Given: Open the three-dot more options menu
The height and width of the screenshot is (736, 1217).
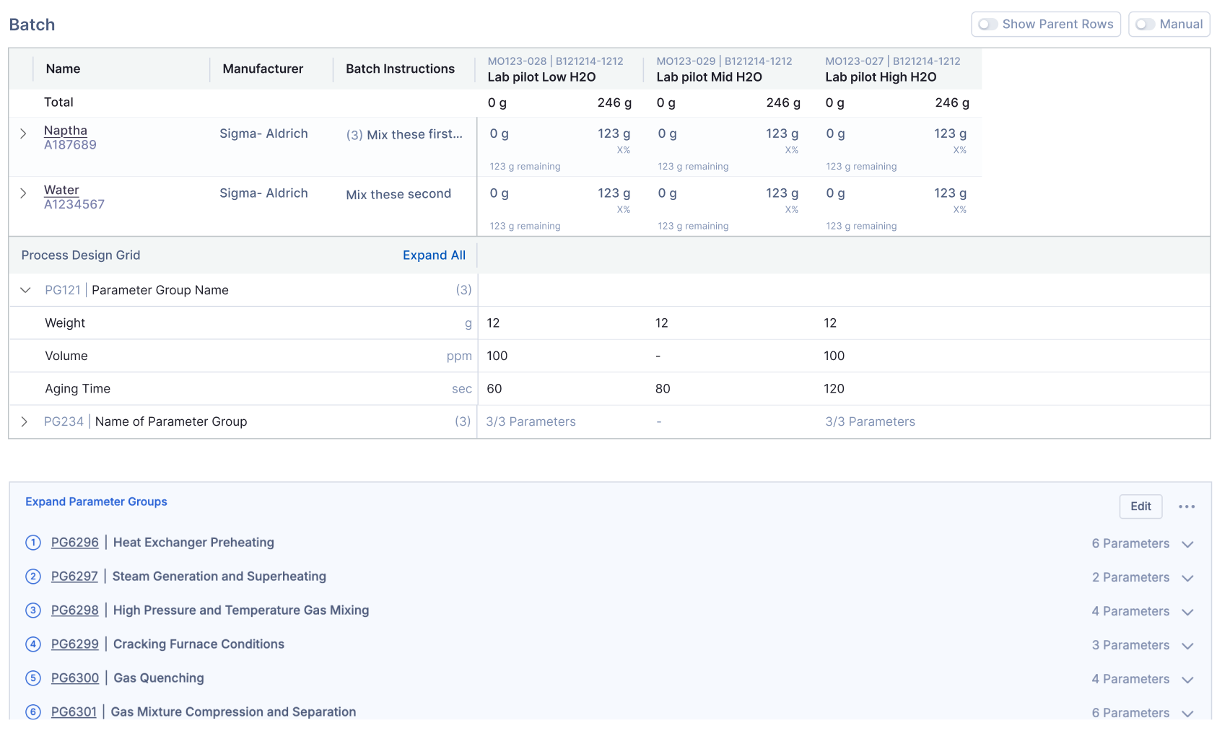Looking at the screenshot, I should coord(1187,507).
